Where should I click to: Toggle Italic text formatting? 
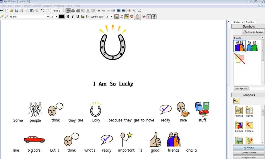click(73, 17)
